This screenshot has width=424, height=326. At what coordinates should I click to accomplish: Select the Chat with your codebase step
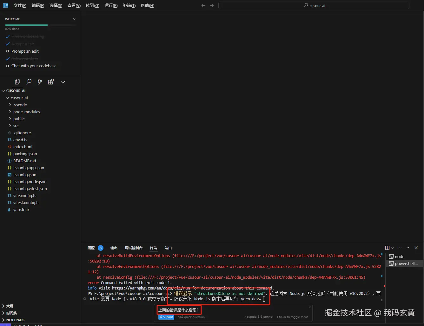pos(34,66)
